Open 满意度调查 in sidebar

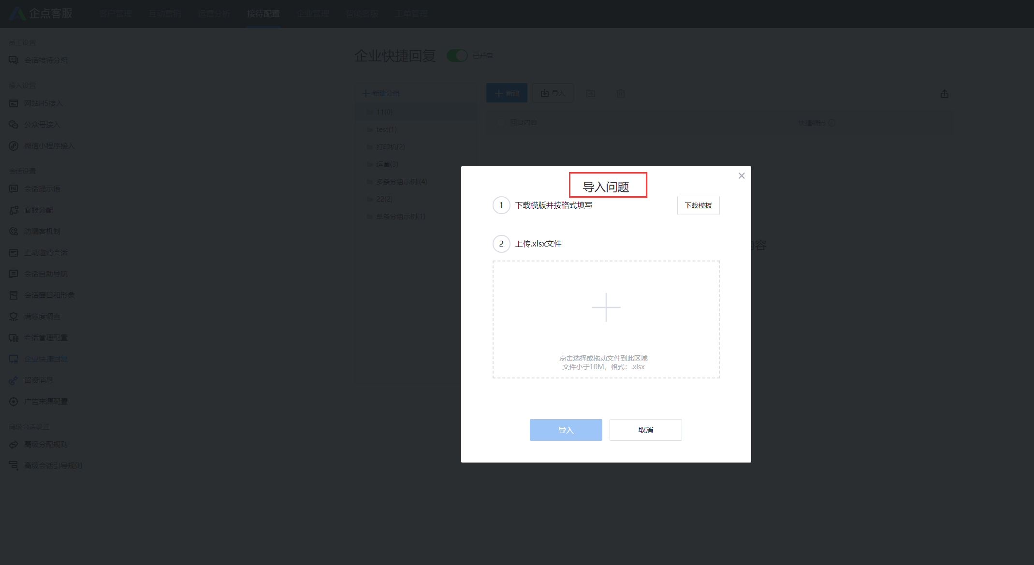point(43,317)
